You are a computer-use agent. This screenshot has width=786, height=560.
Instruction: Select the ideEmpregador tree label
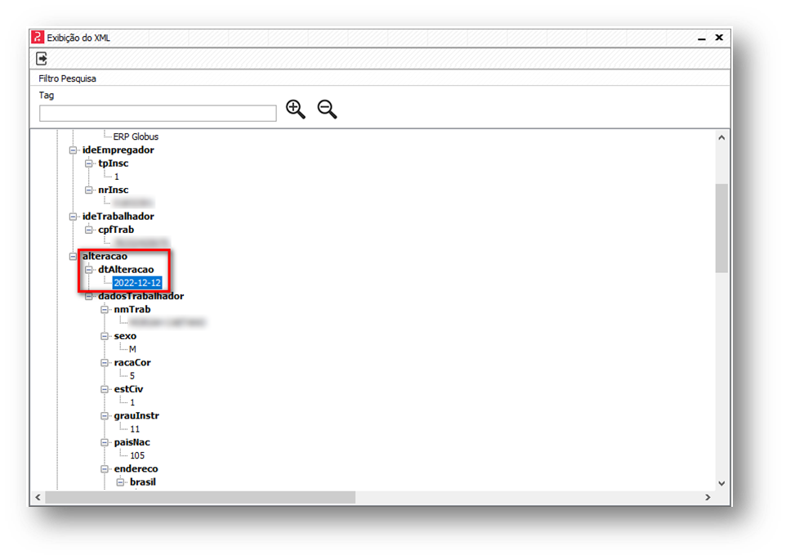[x=118, y=150]
